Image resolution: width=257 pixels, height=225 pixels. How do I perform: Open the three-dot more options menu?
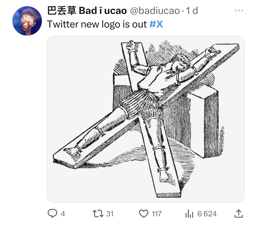pyautogui.click(x=239, y=11)
